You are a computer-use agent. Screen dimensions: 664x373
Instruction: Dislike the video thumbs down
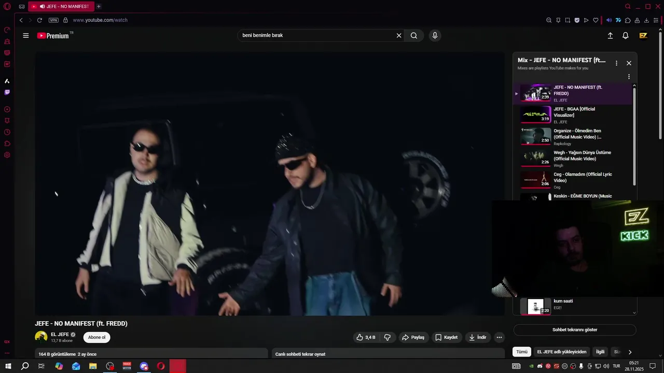pos(388,337)
